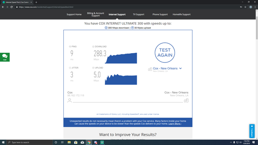Screen dimensions: 258x145
Task: Click the server icon beside Cox - New Orleans dropdown
Action: [x=150, y=69]
